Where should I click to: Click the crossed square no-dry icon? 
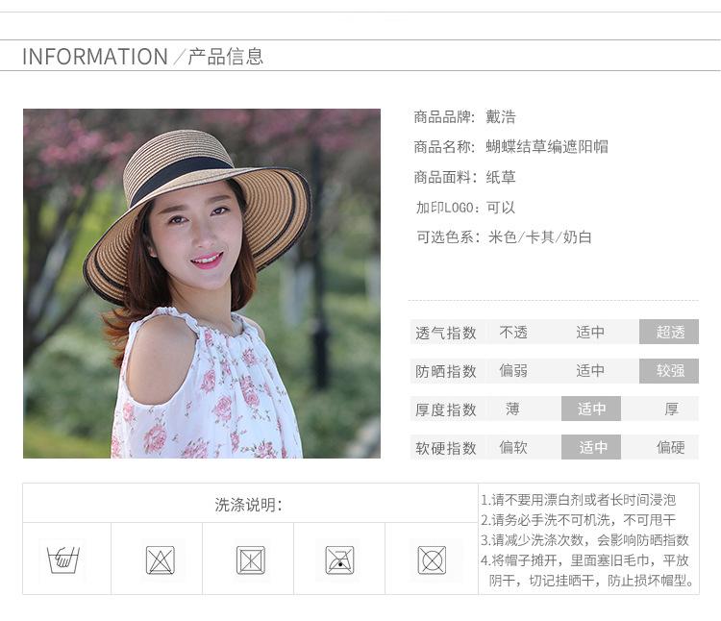point(250,559)
